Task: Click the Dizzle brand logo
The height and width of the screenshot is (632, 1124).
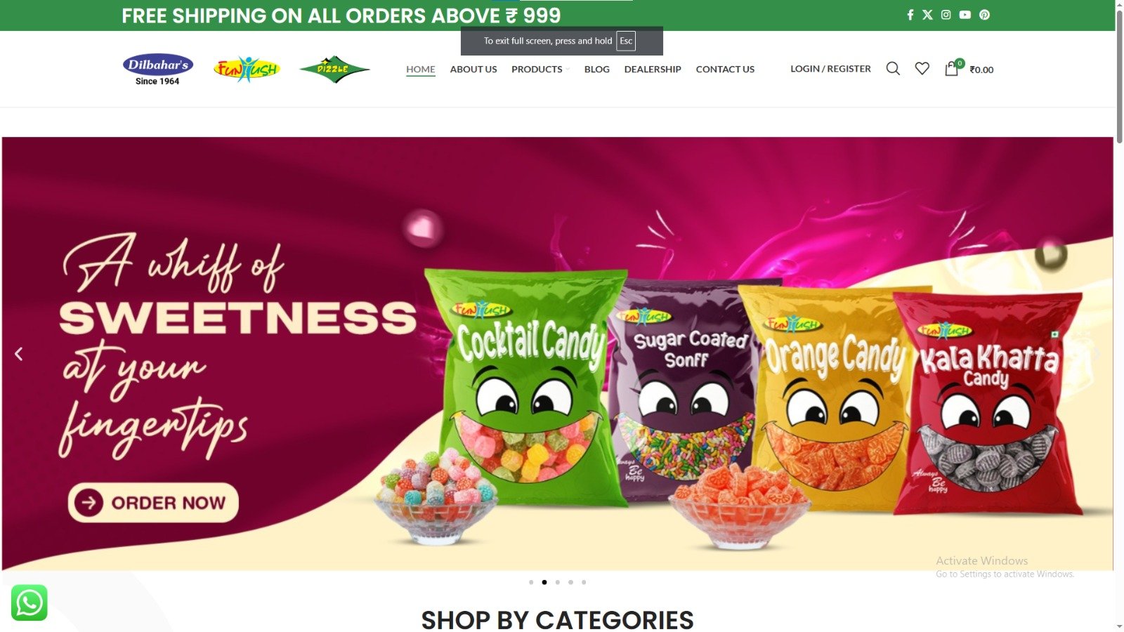Action: click(334, 70)
